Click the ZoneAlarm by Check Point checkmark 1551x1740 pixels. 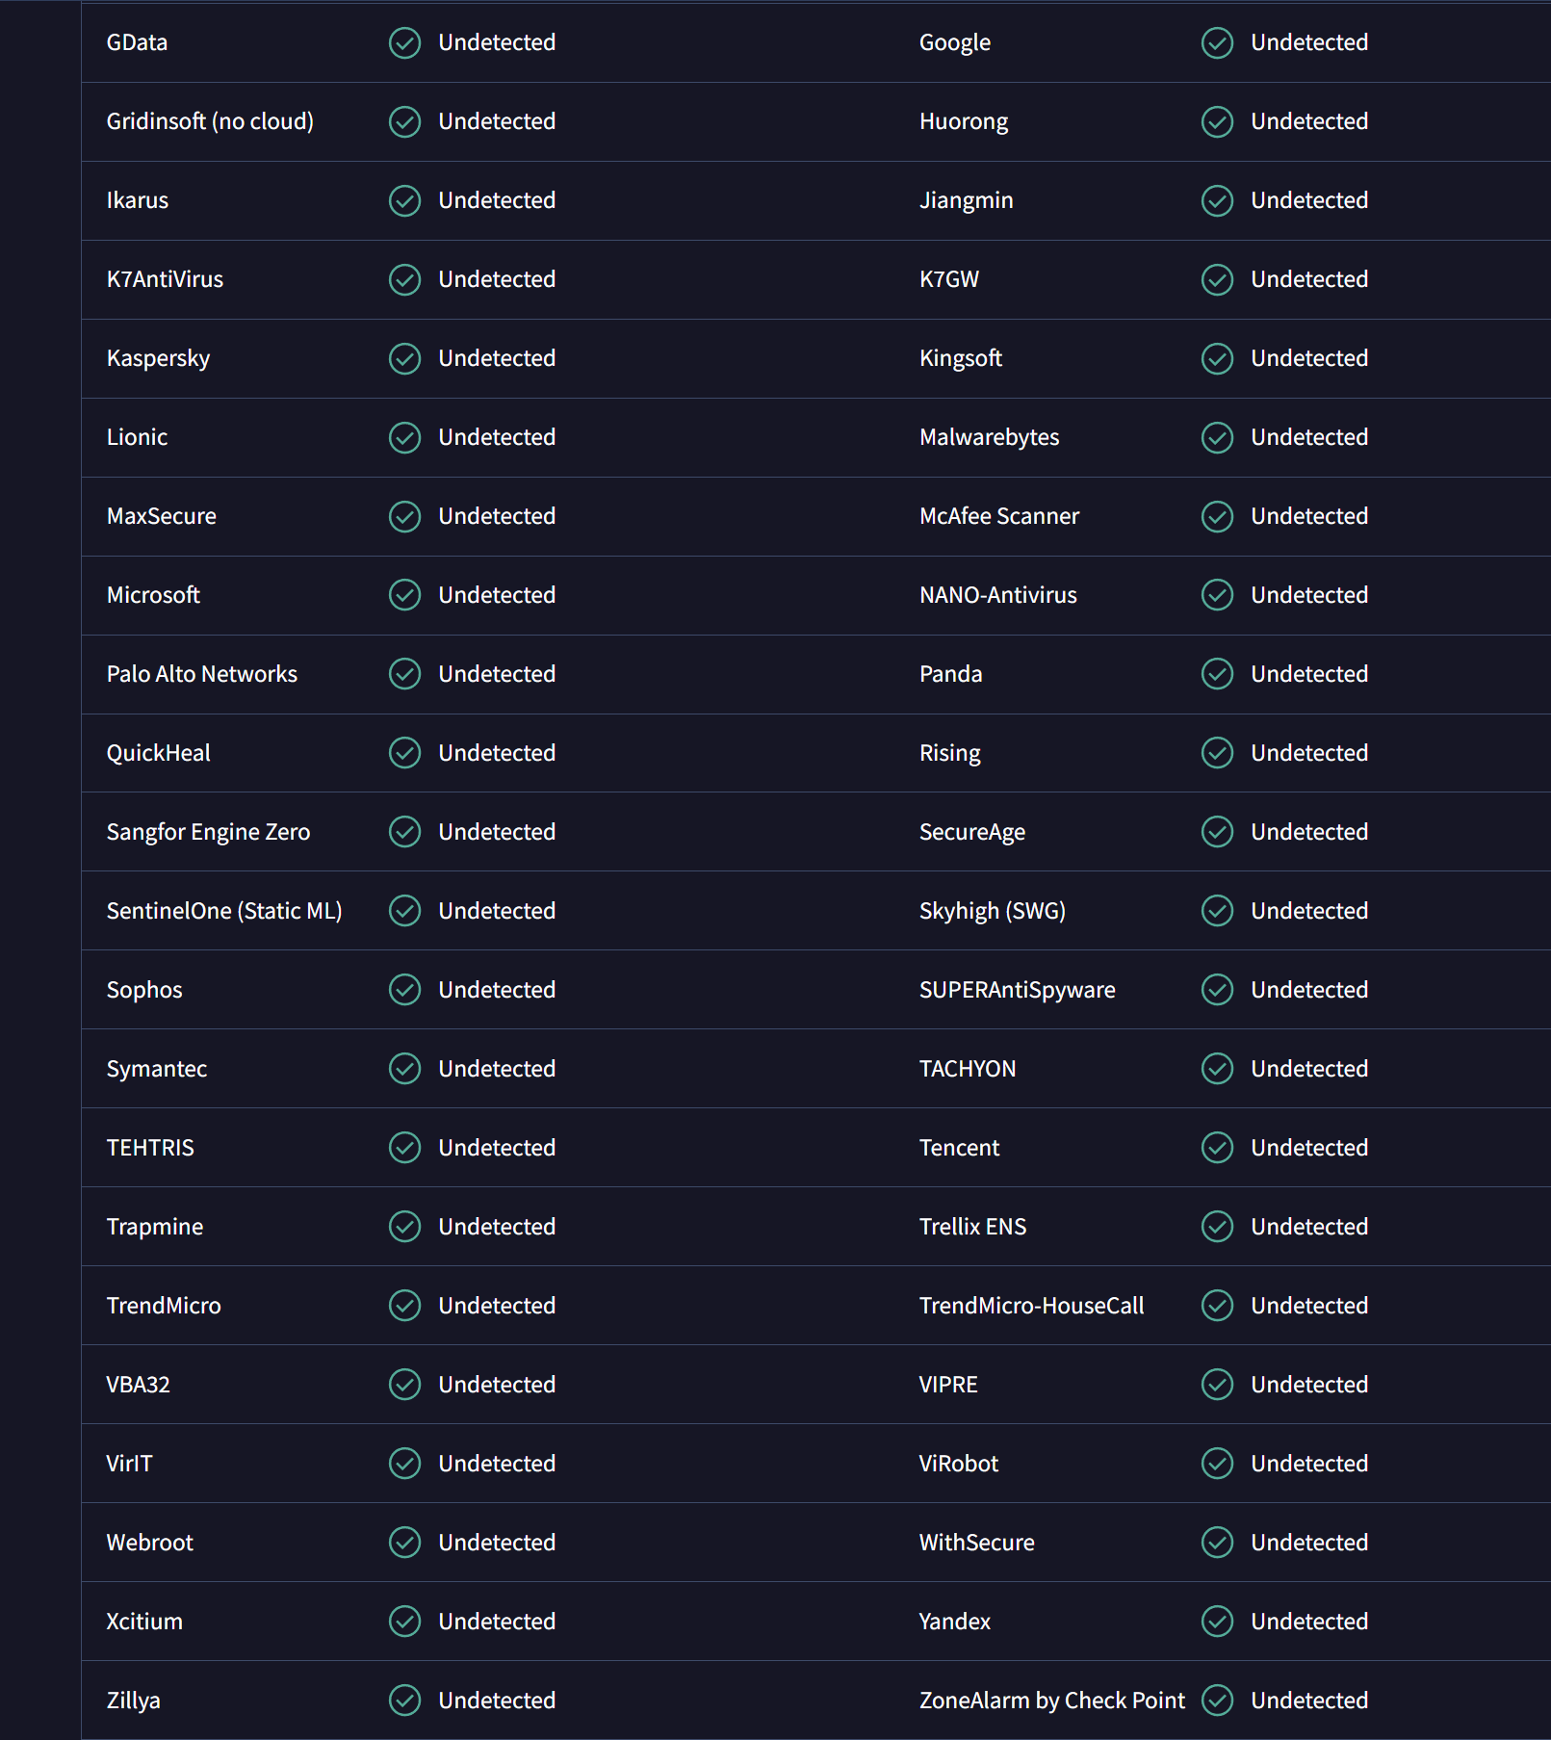1217,1701
